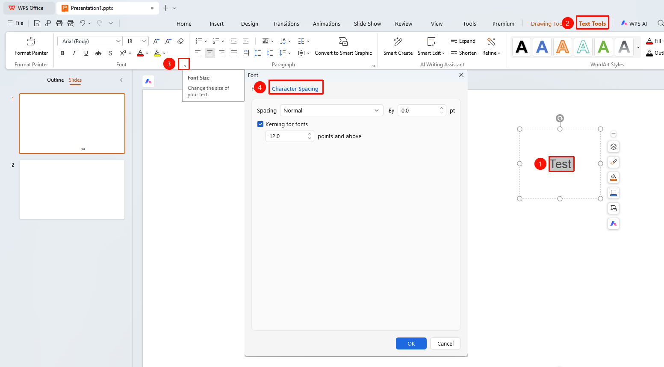Switch to the Character Spacing tab
The width and height of the screenshot is (664, 367).
[295, 89]
